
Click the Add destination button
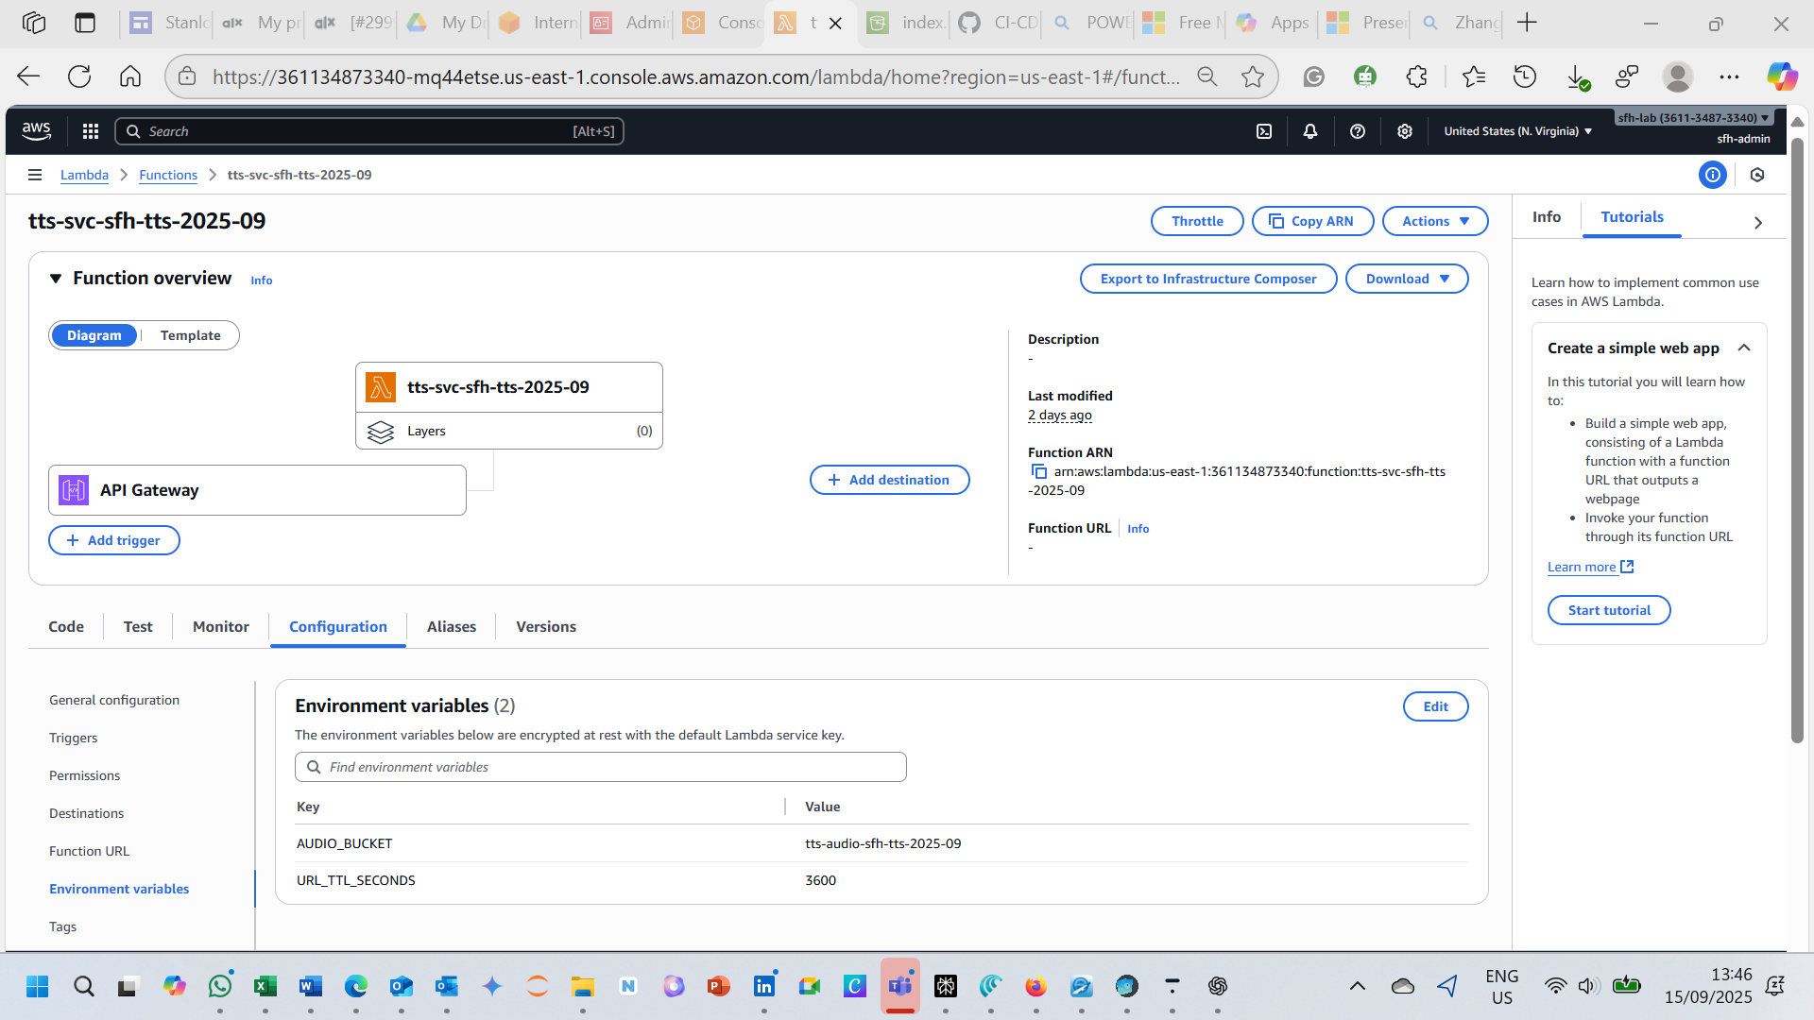tap(889, 480)
